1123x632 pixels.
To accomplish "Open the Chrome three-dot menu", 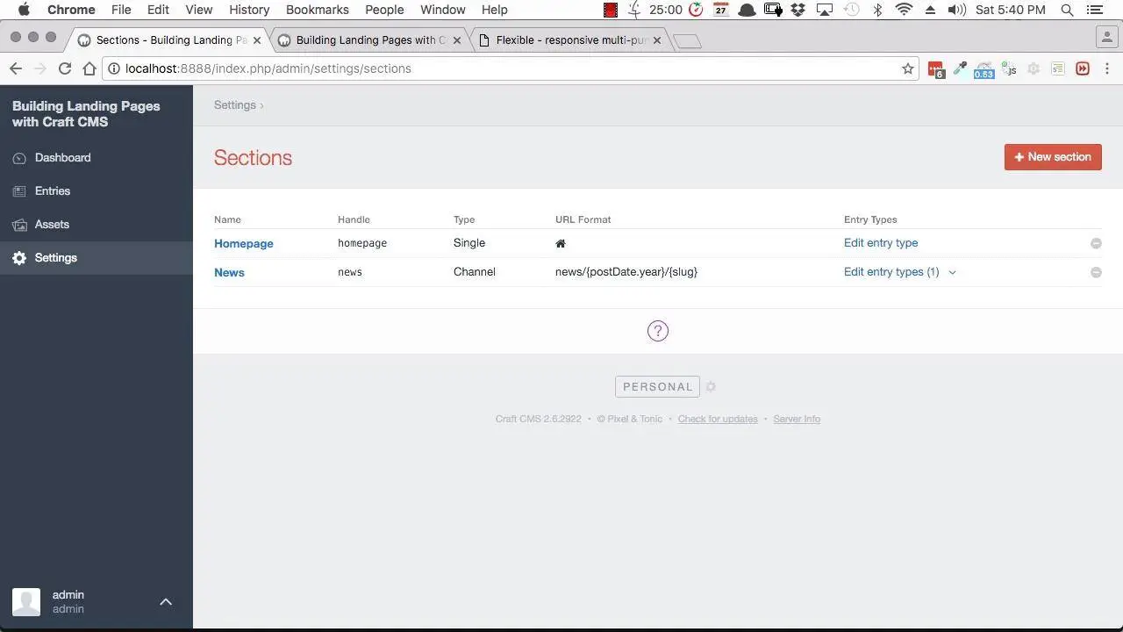I will click(1107, 68).
